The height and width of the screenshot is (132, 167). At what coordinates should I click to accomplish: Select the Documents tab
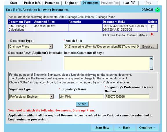90,3
